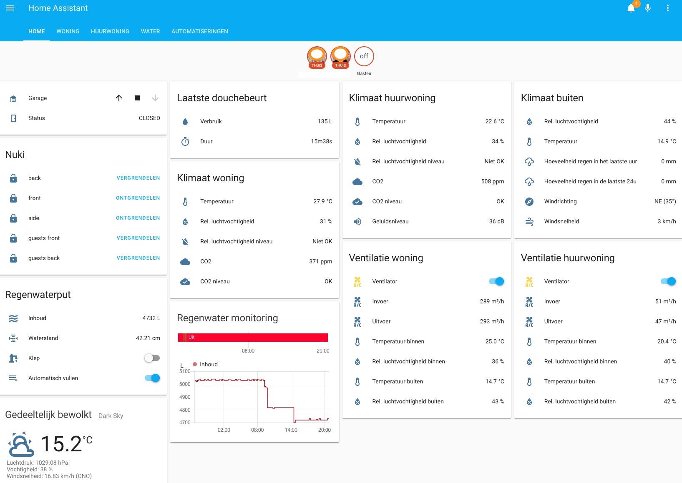Click the red Uit history bar
The height and width of the screenshot is (483, 682).
click(x=253, y=338)
